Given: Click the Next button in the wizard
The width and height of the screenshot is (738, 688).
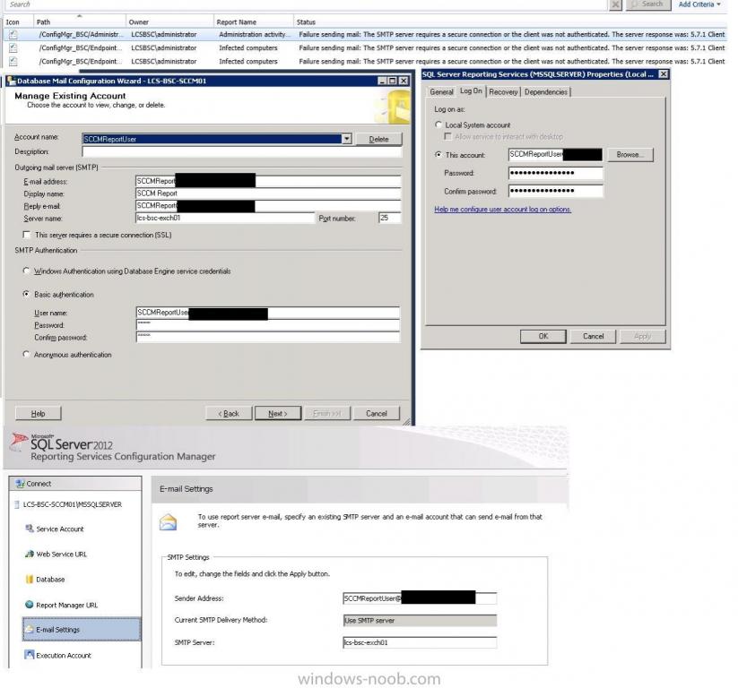Looking at the screenshot, I should pyautogui.click(x=278, y=413).
